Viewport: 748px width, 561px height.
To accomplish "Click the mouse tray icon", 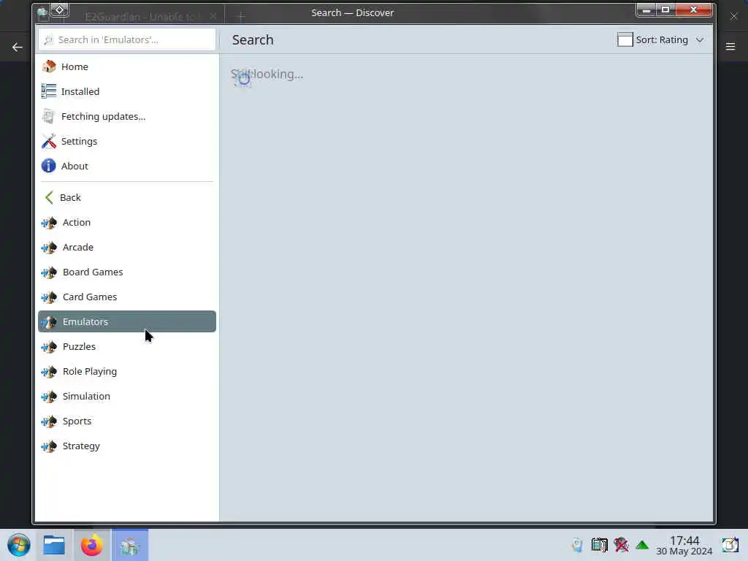I will [577, 545].
